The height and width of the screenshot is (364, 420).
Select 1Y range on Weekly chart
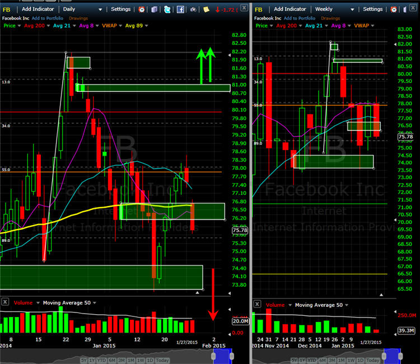click(302, 360)
